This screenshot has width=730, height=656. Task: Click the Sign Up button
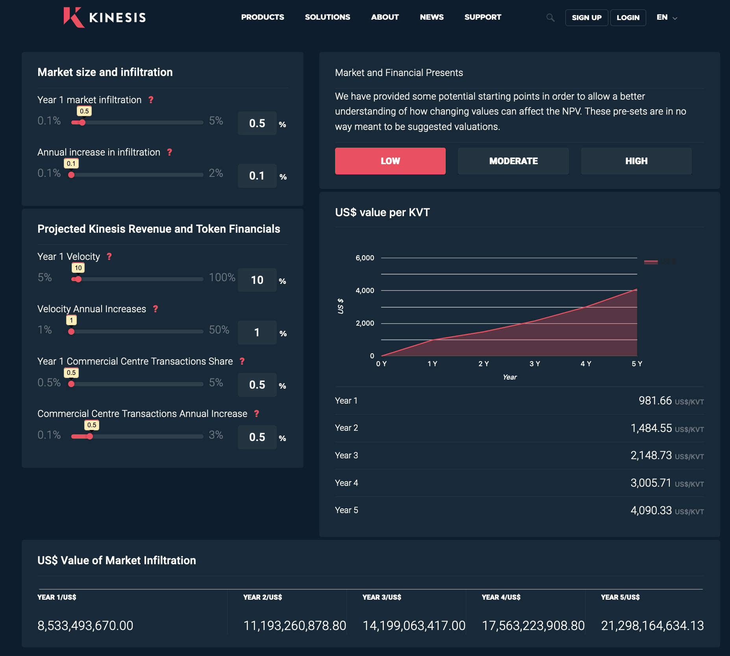pos(587,18)
